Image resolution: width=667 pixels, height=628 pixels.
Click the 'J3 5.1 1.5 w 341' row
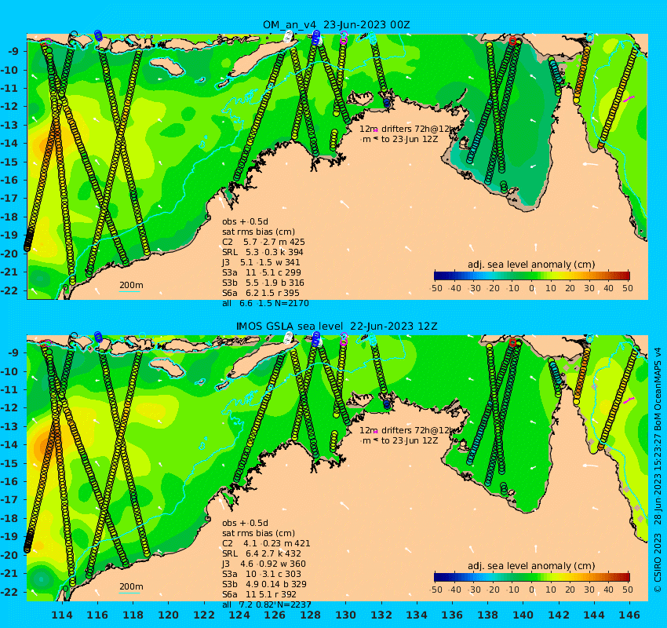(261, 262)
